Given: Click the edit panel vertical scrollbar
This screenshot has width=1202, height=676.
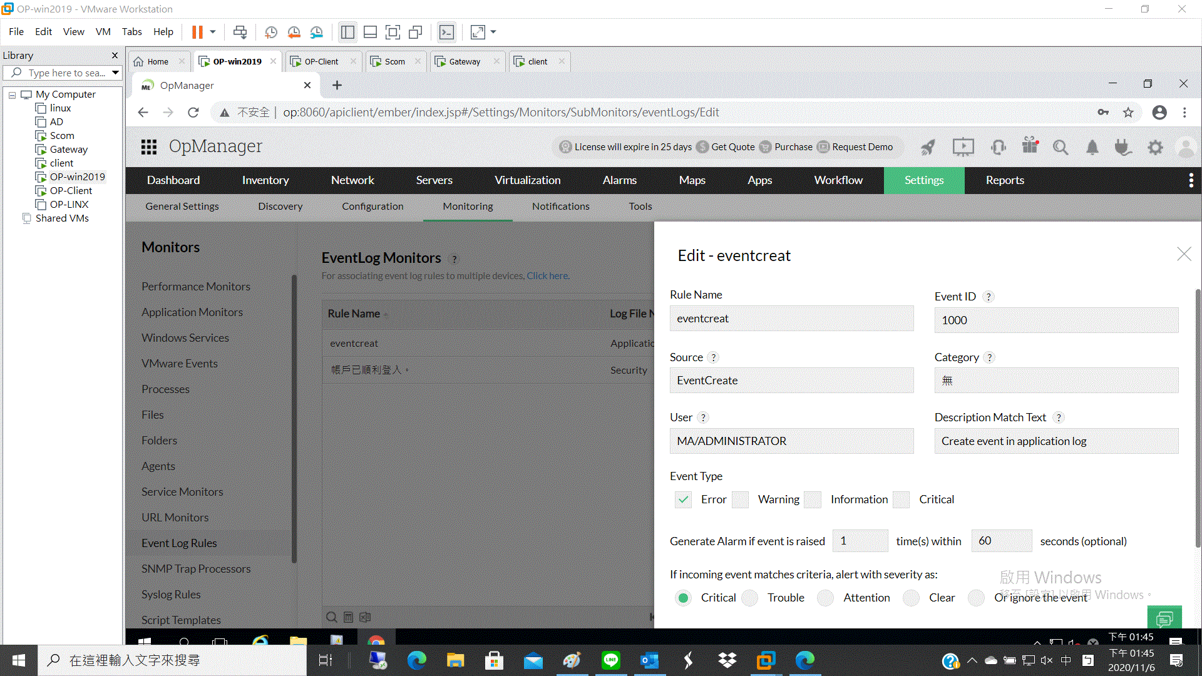Looking at the screenshot, I should pos(1197,419).
